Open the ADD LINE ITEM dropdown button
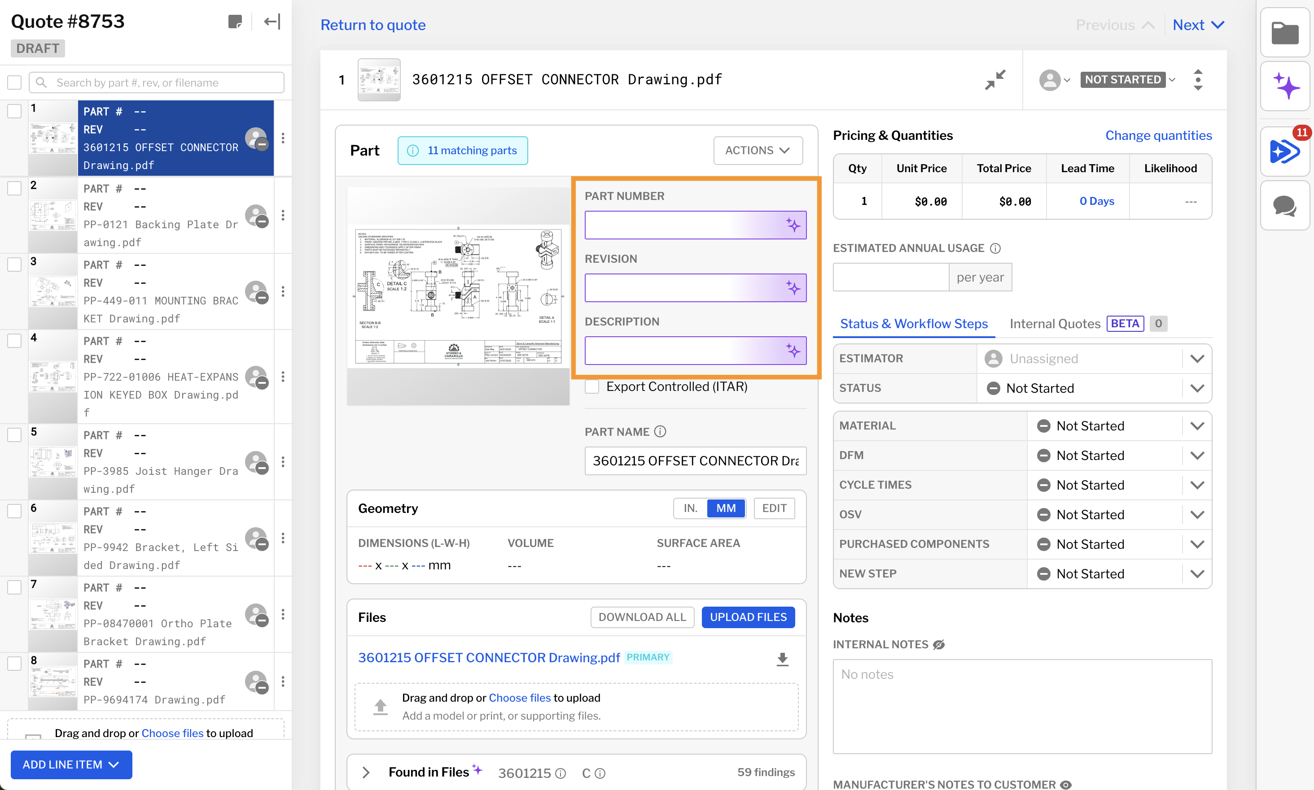 point(71,764)
